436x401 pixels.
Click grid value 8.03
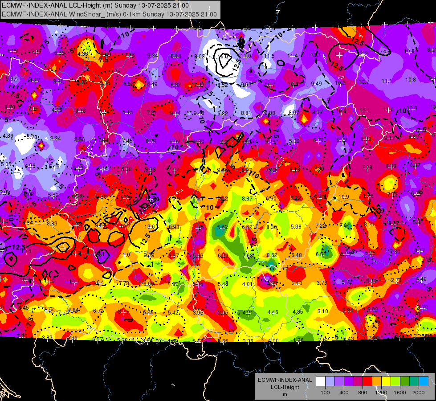point(200,57)
